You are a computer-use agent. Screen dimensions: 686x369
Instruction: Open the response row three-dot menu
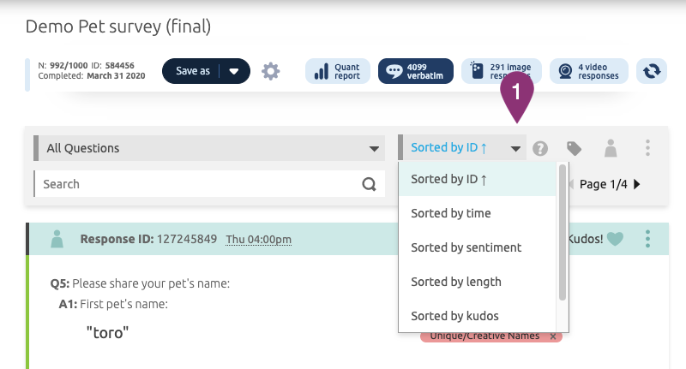(647, 239)
